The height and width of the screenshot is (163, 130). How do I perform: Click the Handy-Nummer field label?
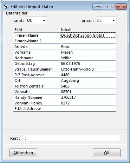(37, 97)
